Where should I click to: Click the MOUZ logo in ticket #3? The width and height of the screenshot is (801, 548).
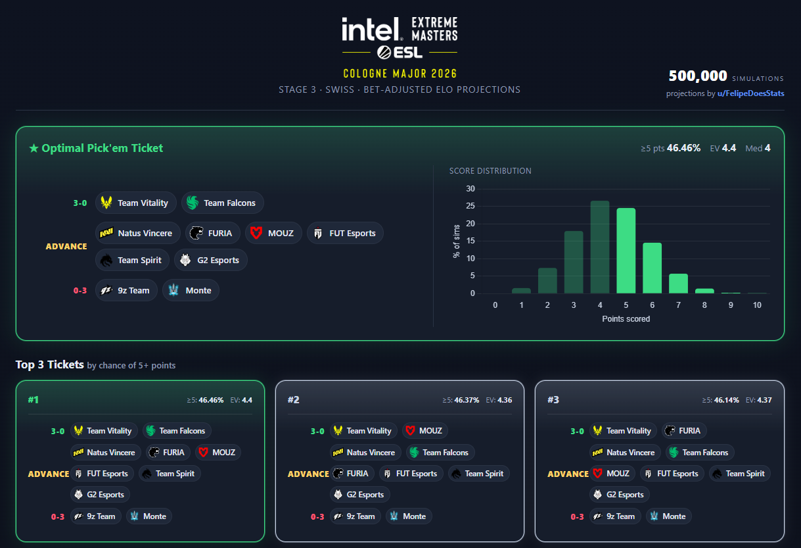(598, 474)
